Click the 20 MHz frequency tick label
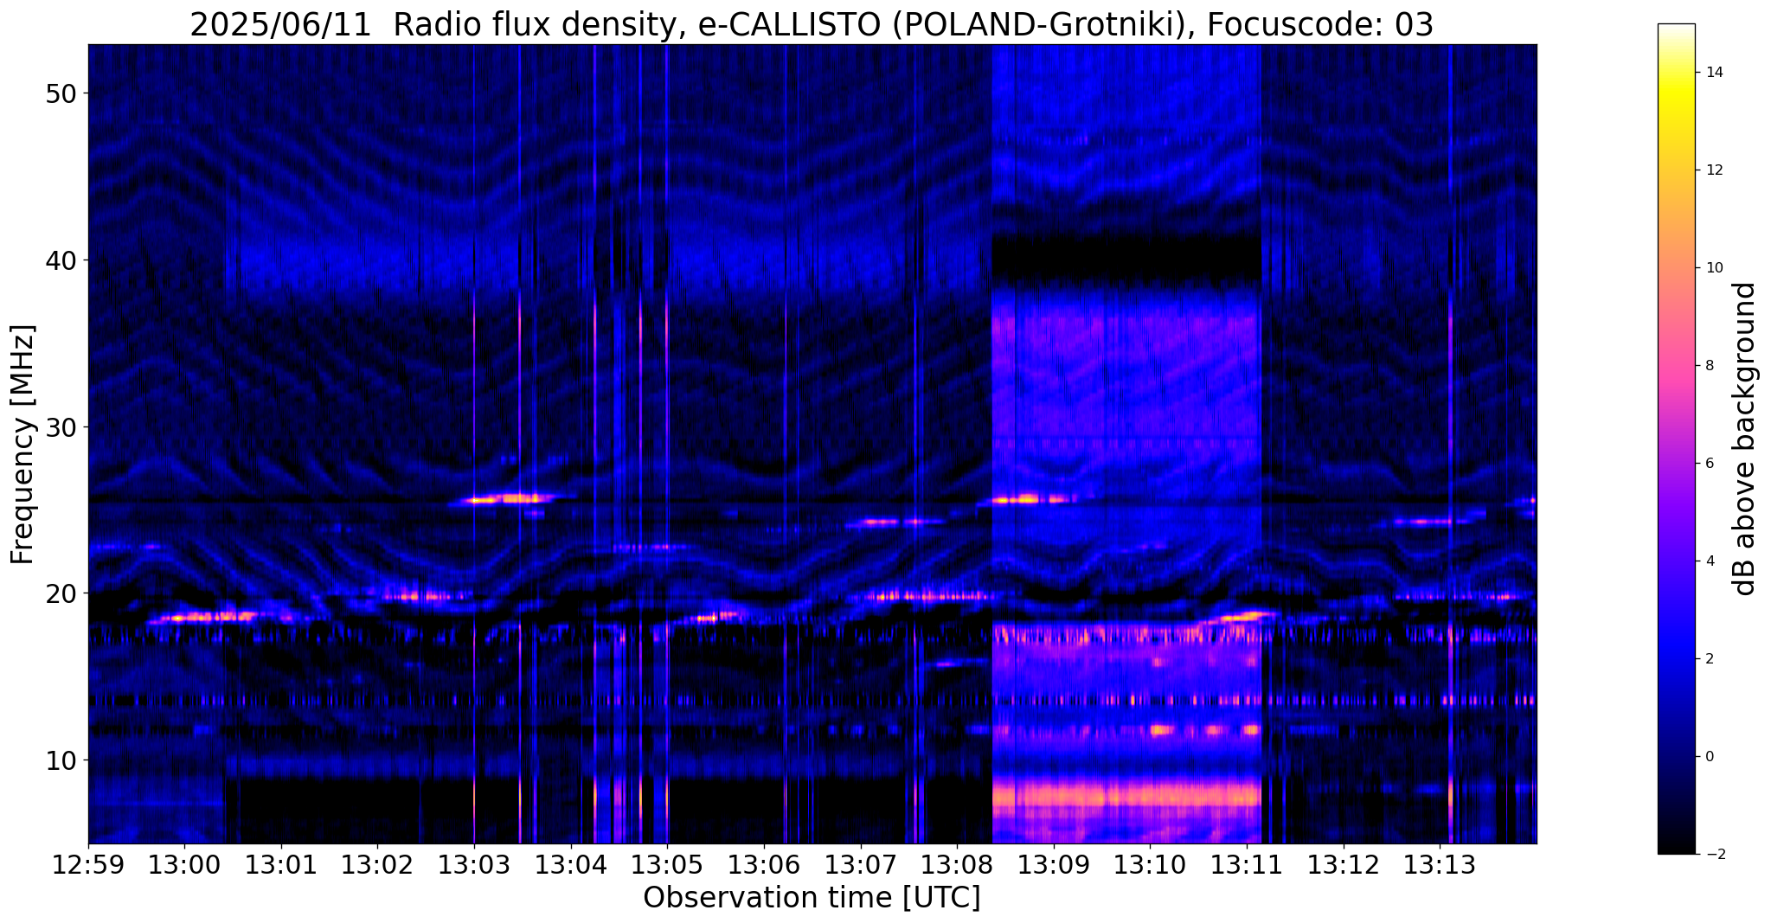The width and height of the screenshot is (1771, 923). [61, 593]
